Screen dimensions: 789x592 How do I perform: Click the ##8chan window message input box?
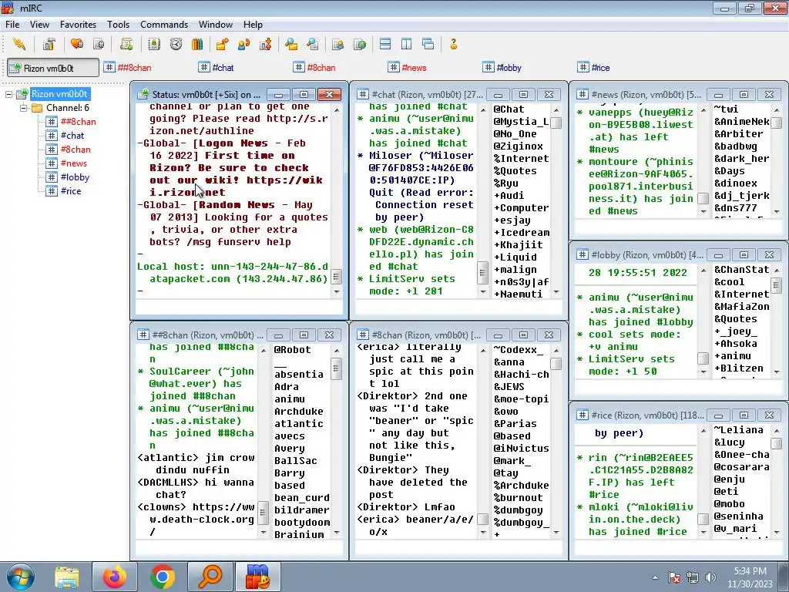click(x=239, y=548)
